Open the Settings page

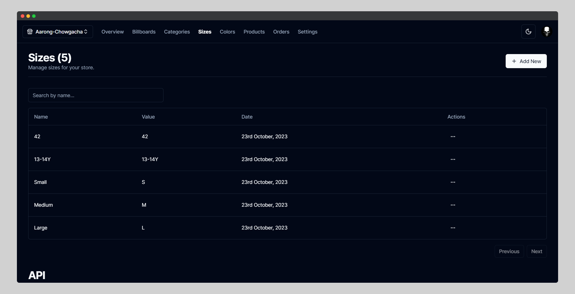point(308,32)
